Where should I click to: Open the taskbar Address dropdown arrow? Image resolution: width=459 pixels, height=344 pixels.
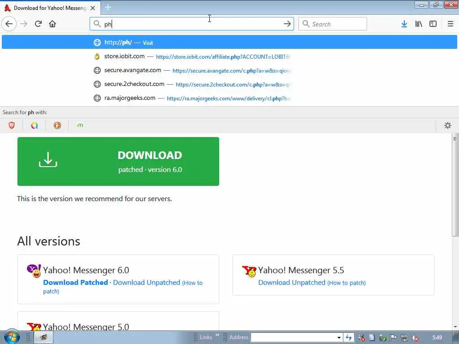pos(339,338)
